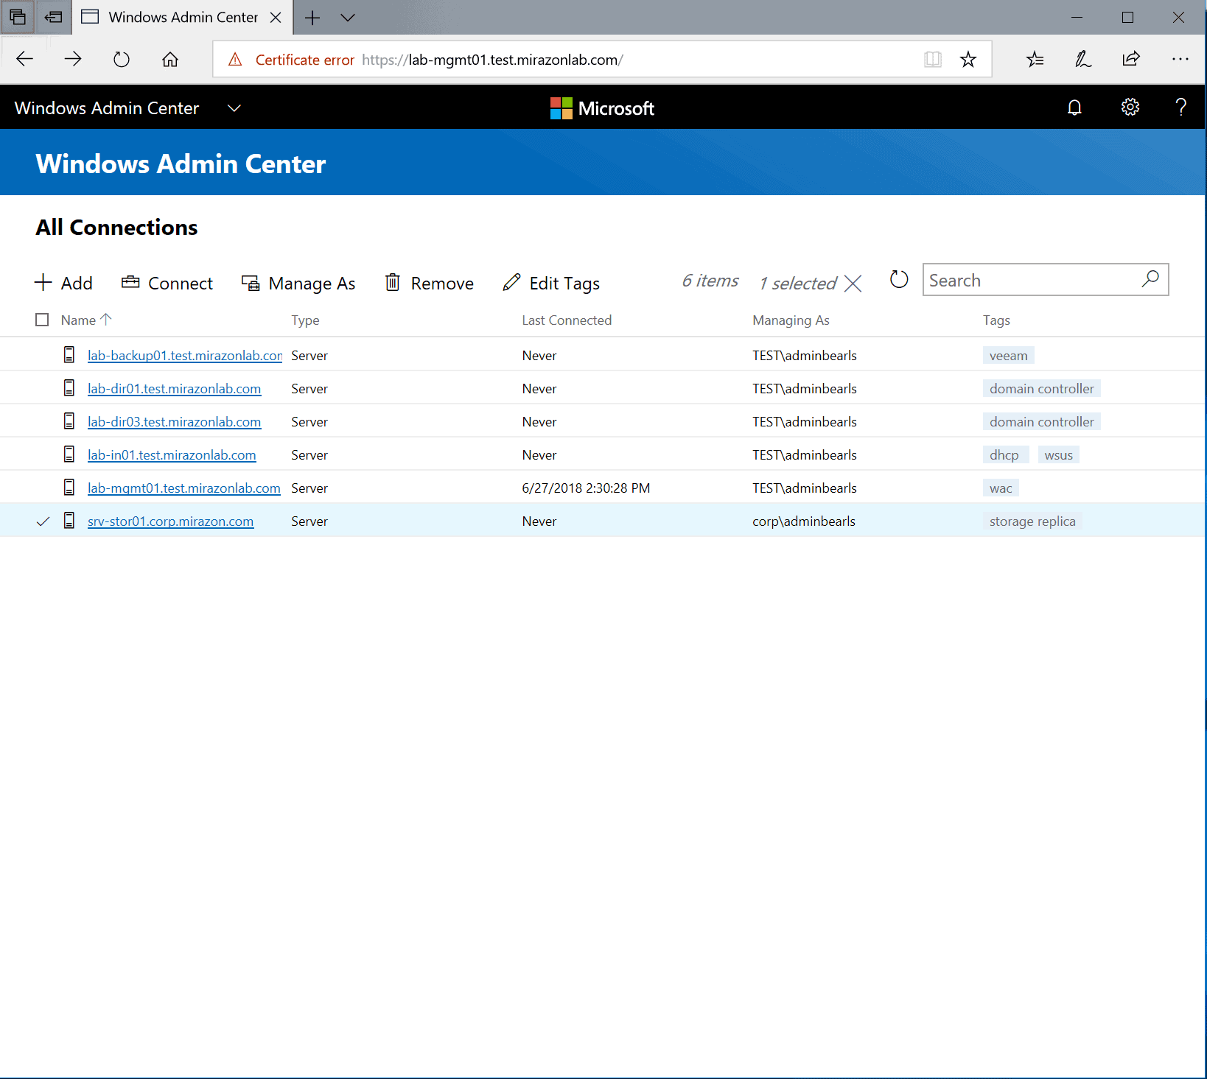This screenshot has height=1079, width=1207.
Task: Toggle the select all checkbox
Action: point(42,320)
